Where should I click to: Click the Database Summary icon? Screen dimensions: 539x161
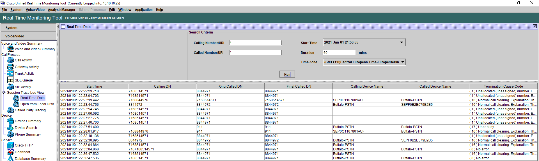click(x=10, y=158)
